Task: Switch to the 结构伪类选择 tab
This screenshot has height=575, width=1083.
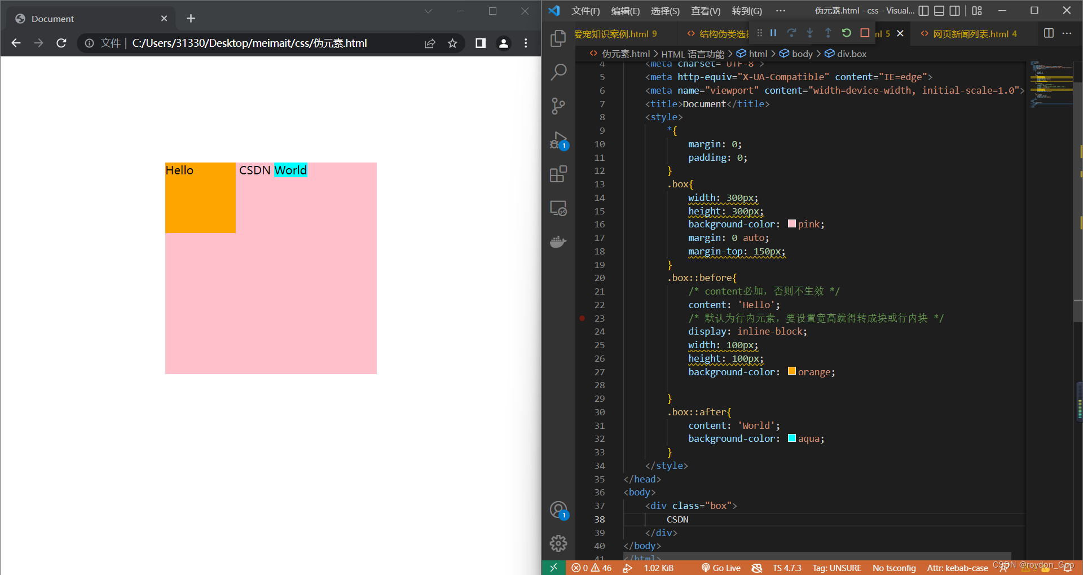Action: 718,34
